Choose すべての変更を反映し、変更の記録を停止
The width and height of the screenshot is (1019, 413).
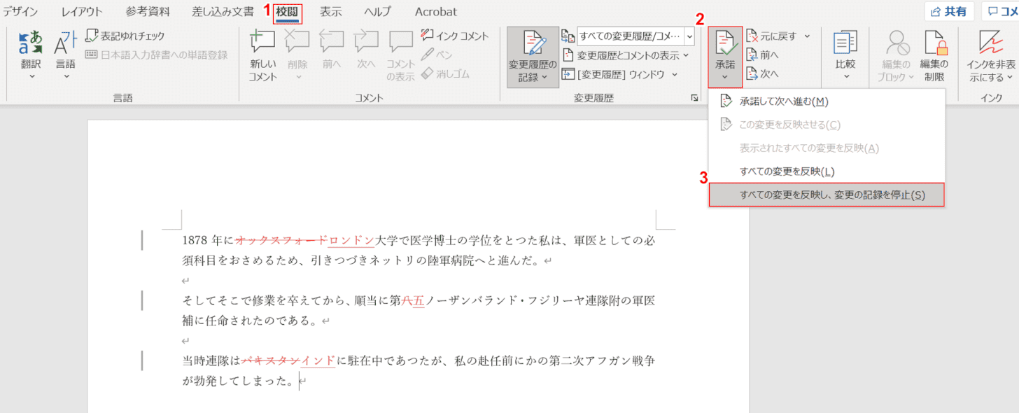point(827,195)
